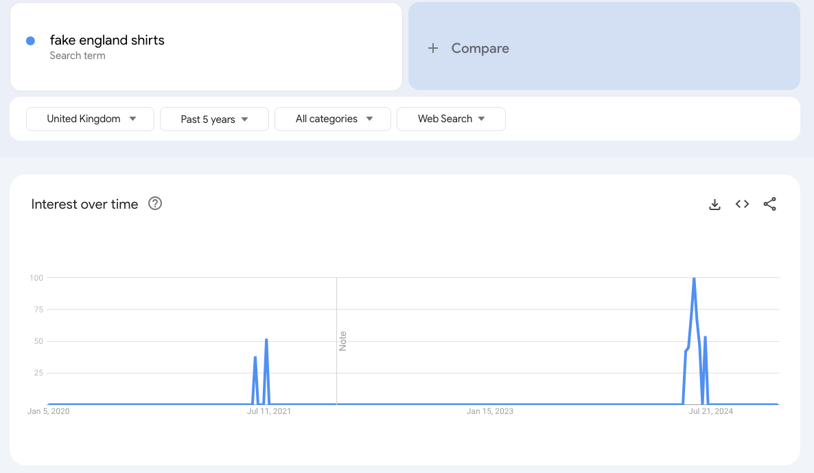Expand the Past 5 years dropdown
Viewport: 814px width, 473px height.
click(x=214, y=119)
